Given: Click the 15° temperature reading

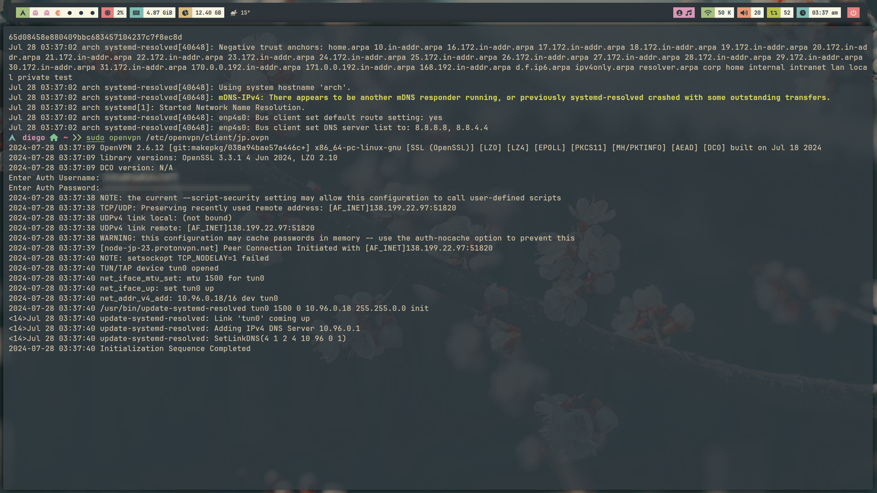Looking at the screenshot, I should 245,13.
